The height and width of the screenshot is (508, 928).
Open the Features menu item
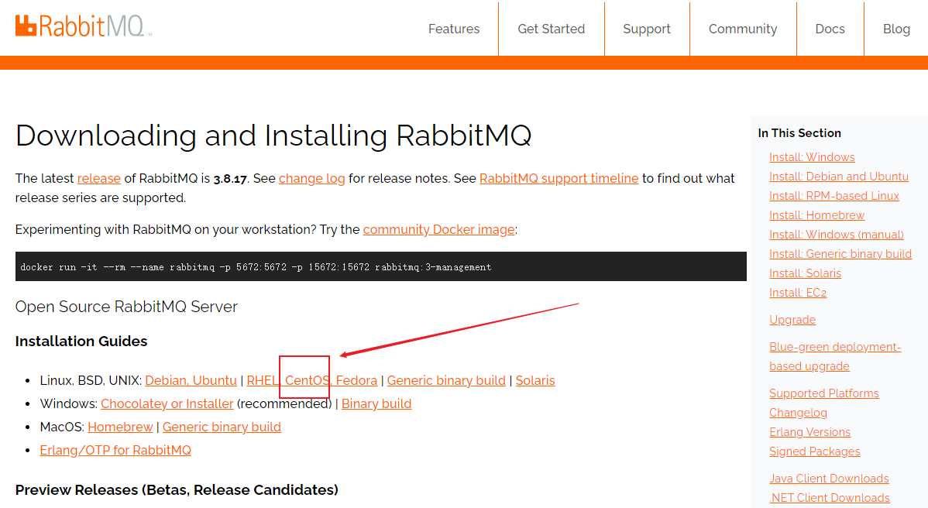tap(454, 29)
